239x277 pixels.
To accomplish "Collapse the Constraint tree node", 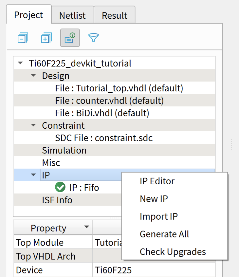I will [x=33, y=125].
